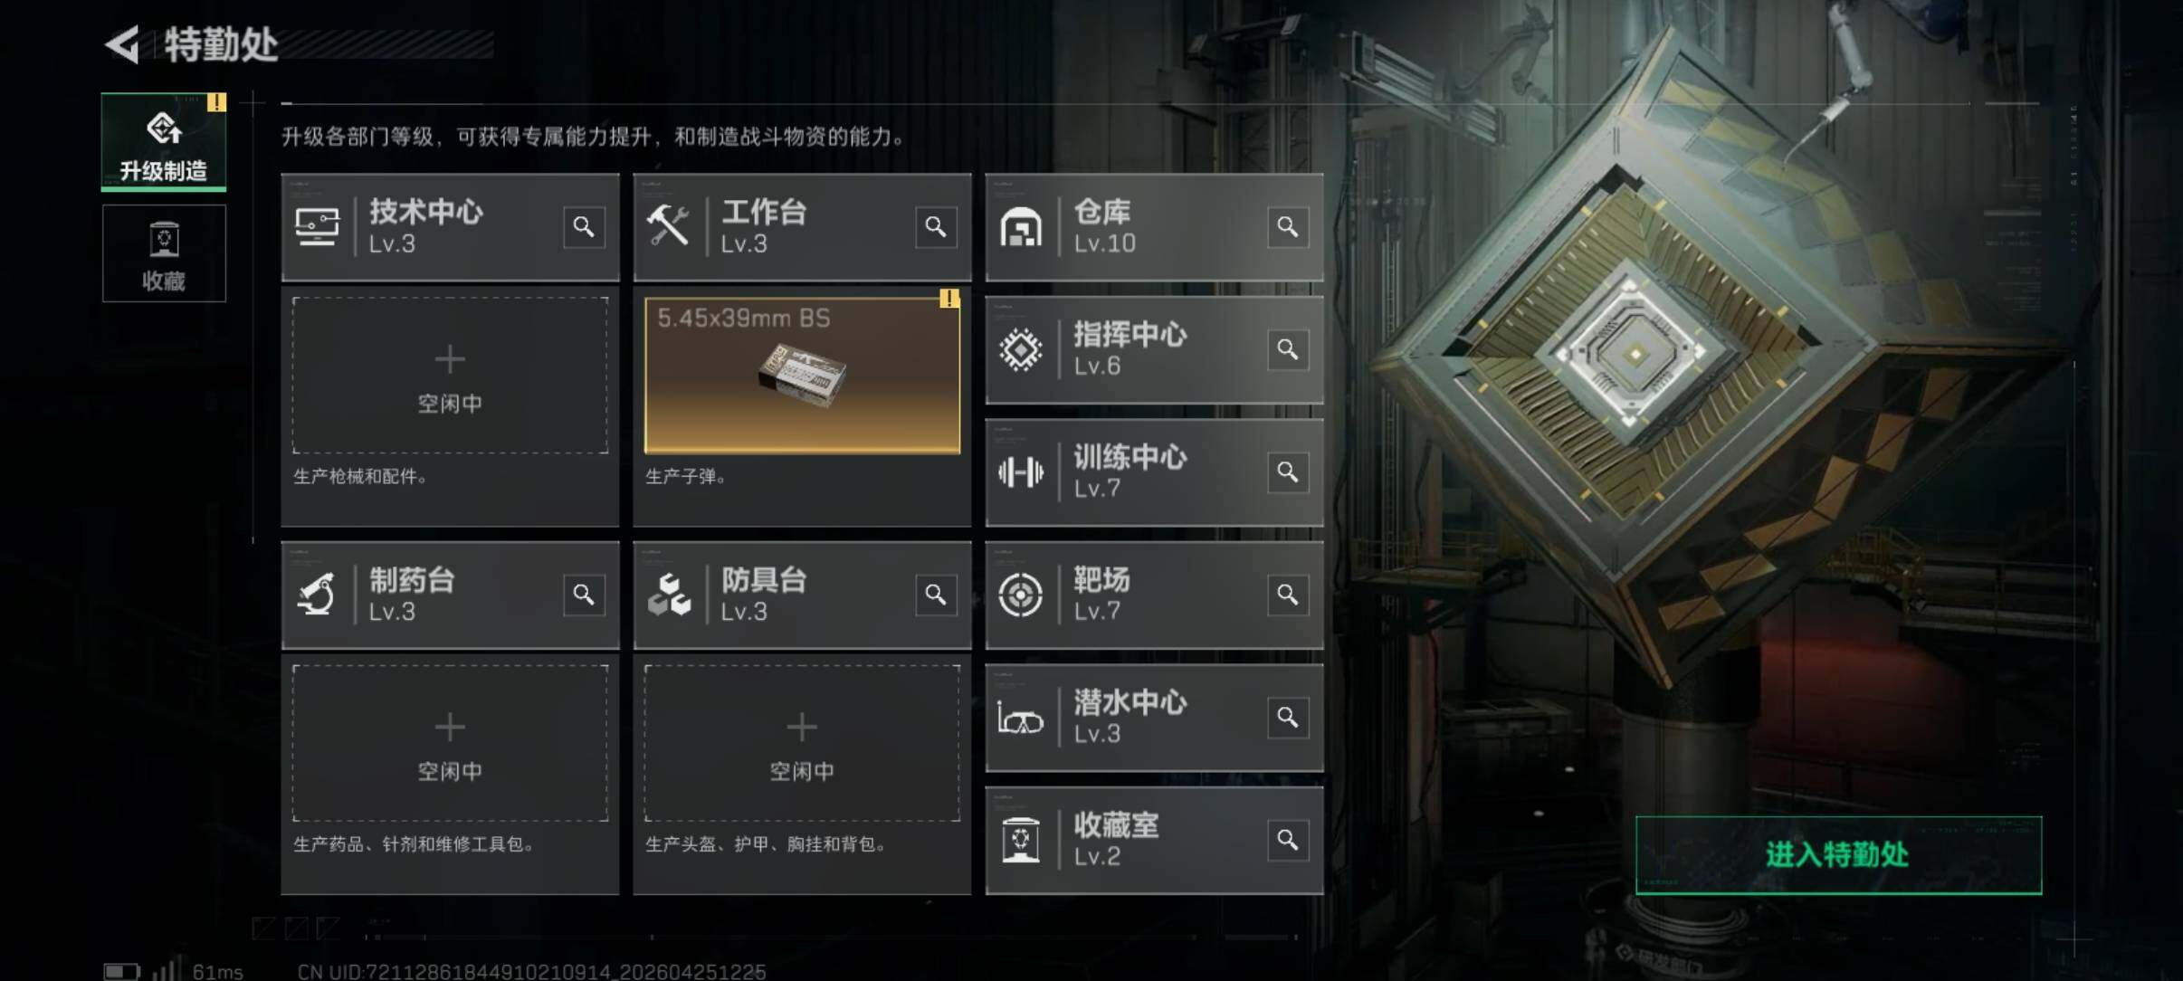Select the 训练中心 dumbbell icon

[x=1021, y=472]
